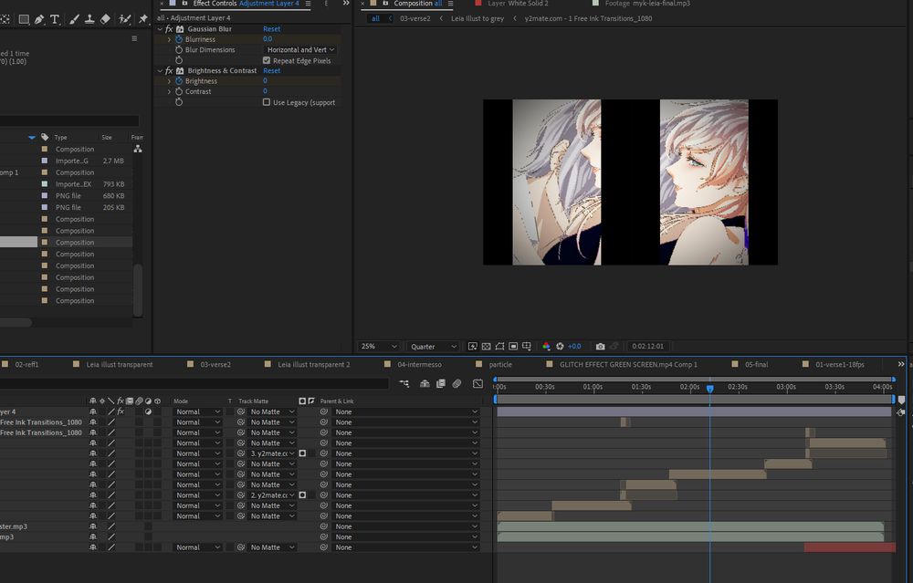This screenshot has height=583, width=913.
Task: Enable the Use Legacy checkbox
Action: [267, 102]
